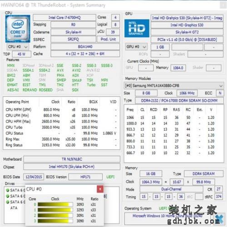Click the third SATA drive status icon
Viewport: 227px width, 227px height.
point(7,202)
